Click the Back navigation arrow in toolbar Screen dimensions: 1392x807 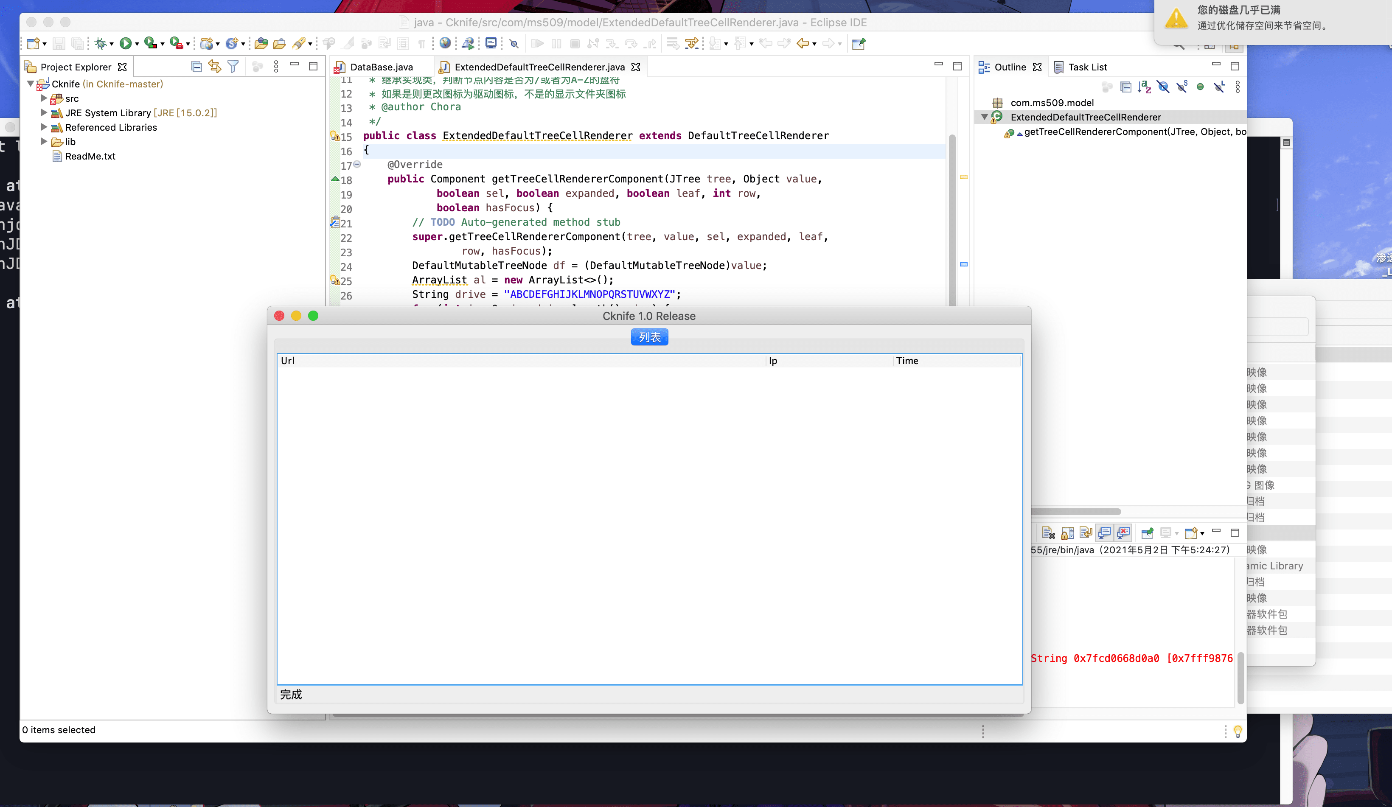803,43
